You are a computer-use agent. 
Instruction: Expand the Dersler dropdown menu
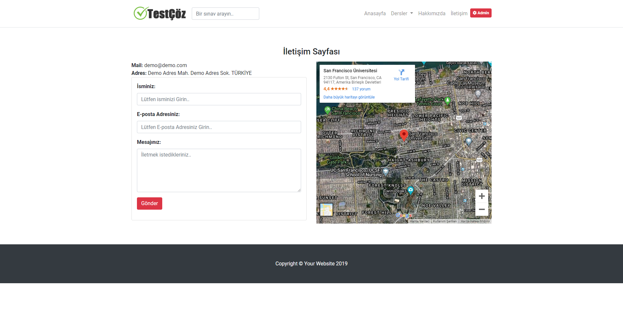click(402, 13)
